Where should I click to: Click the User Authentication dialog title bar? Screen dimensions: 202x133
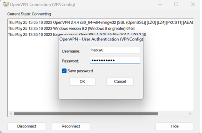pos(101,39)
